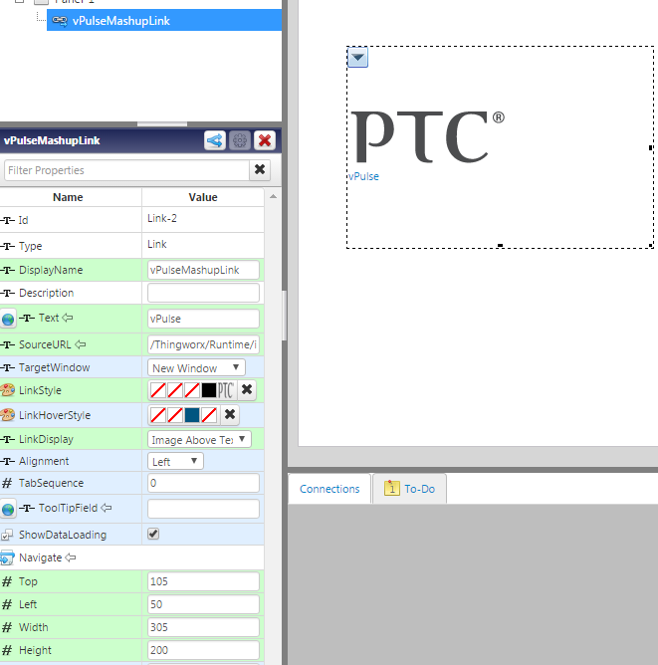Edit the Left value 50
The width and height of the screenshot is (658, 665).
click(x=203, y=604)
